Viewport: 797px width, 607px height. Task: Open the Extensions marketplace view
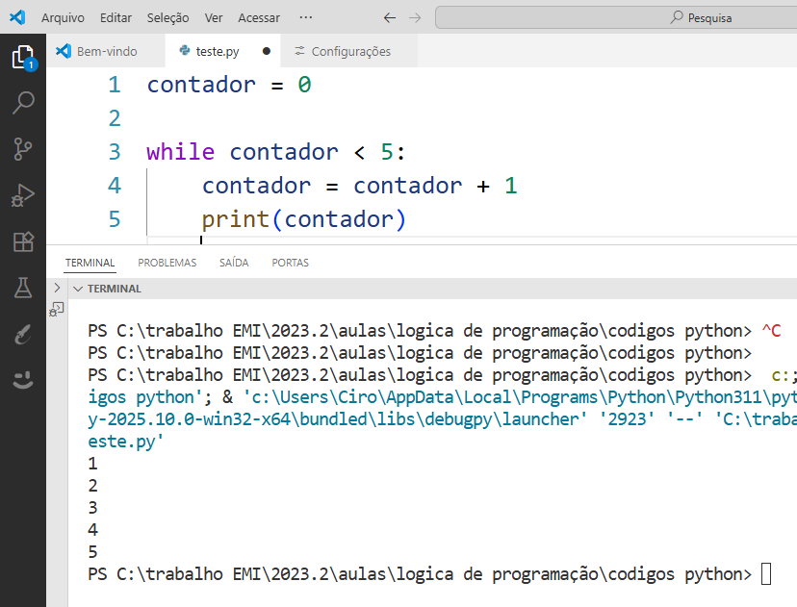click(x=23, y=241)
